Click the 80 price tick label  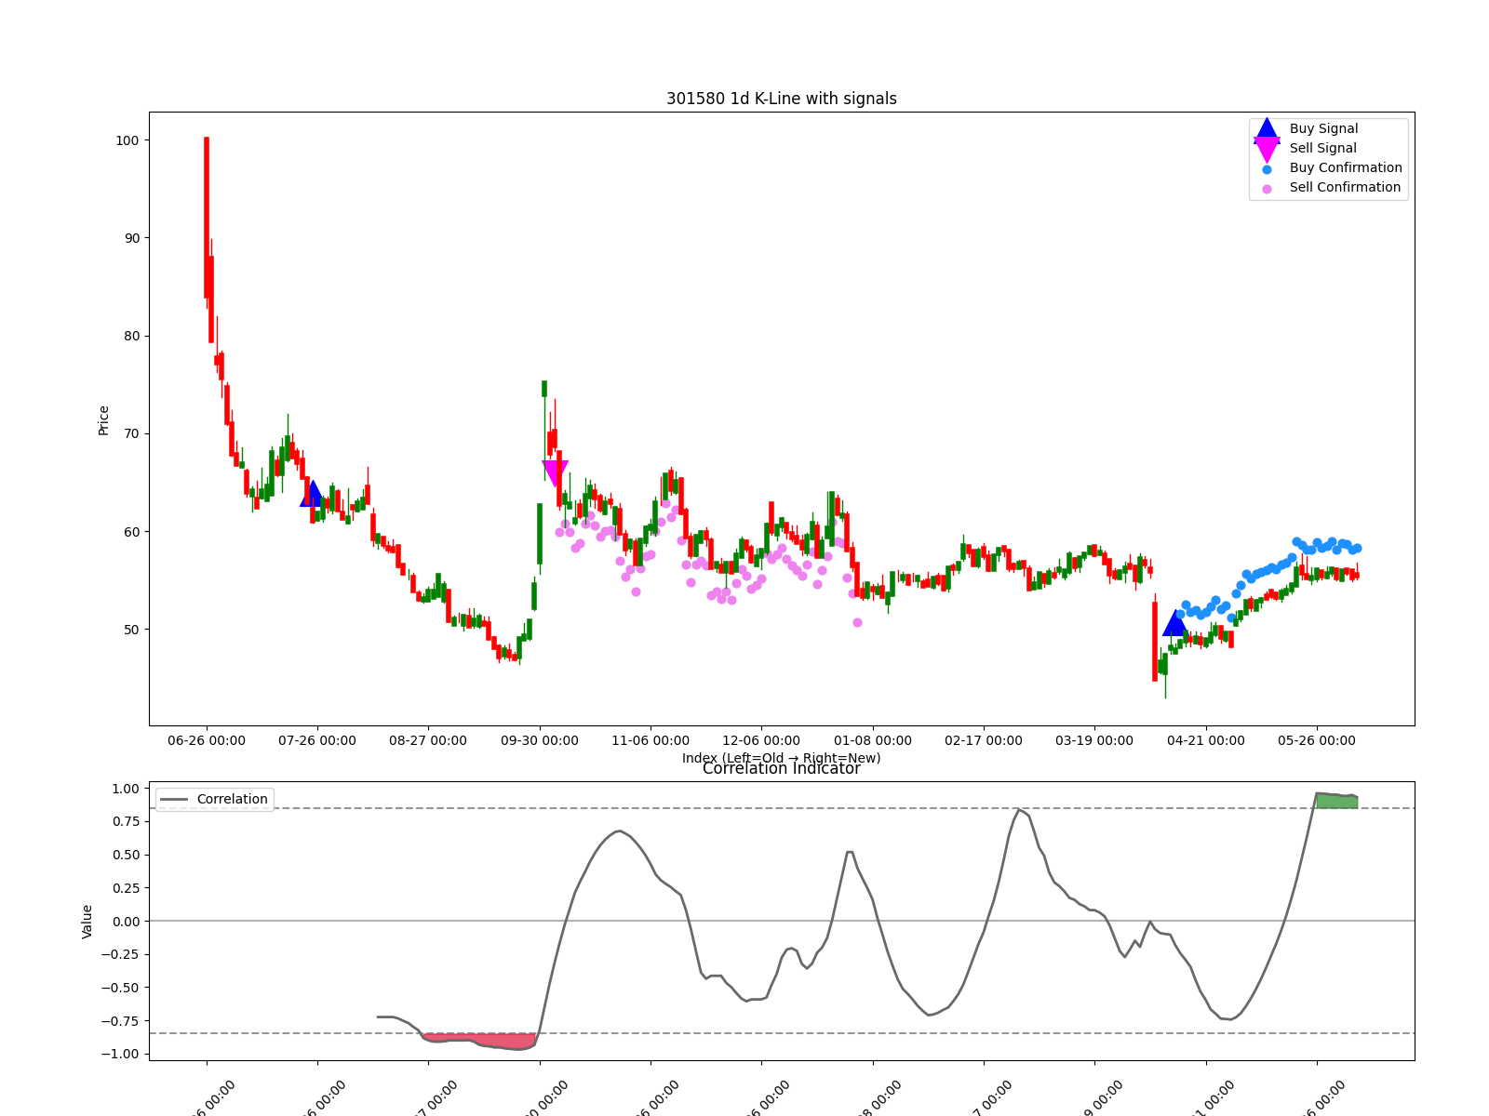tap(132, 337)
